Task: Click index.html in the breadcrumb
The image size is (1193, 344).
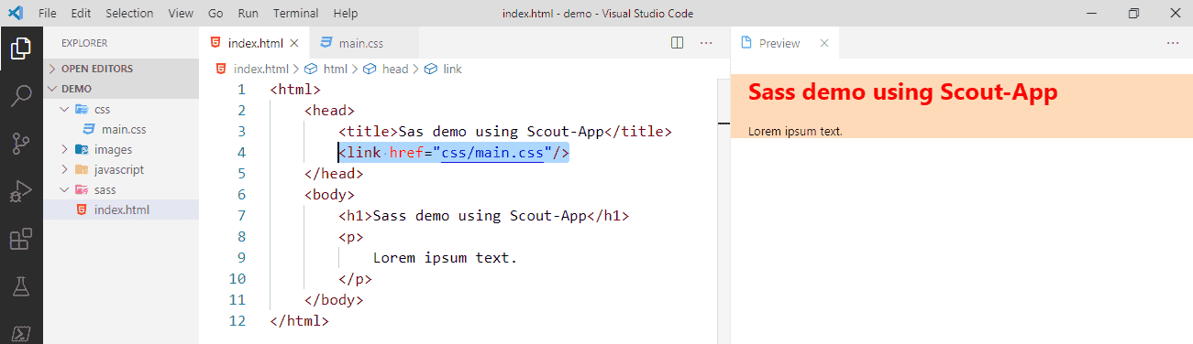Action: tap(260, 69)
